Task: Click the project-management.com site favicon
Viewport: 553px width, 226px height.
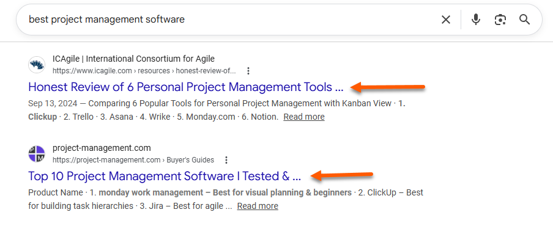Action: 37,154
